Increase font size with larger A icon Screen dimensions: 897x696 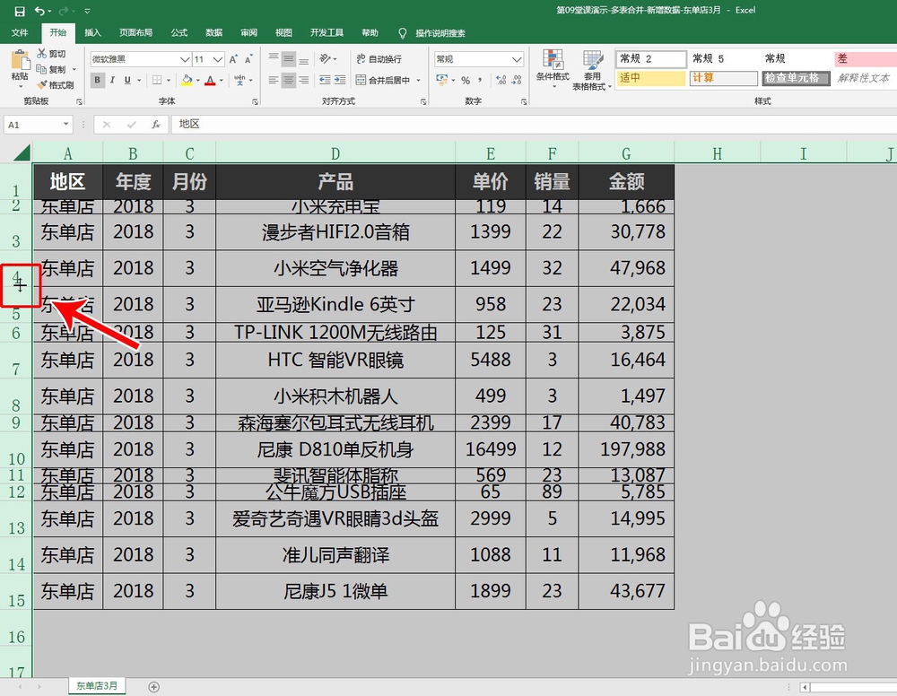click(233, 59)
